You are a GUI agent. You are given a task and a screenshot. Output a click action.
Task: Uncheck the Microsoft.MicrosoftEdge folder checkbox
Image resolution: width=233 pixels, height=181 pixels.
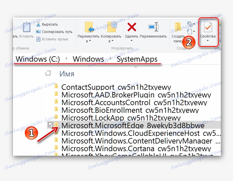tap(51, 125)
